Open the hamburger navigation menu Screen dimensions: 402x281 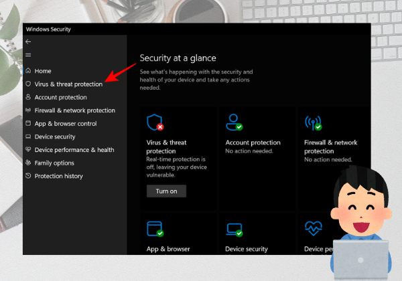tap(28, 55)
